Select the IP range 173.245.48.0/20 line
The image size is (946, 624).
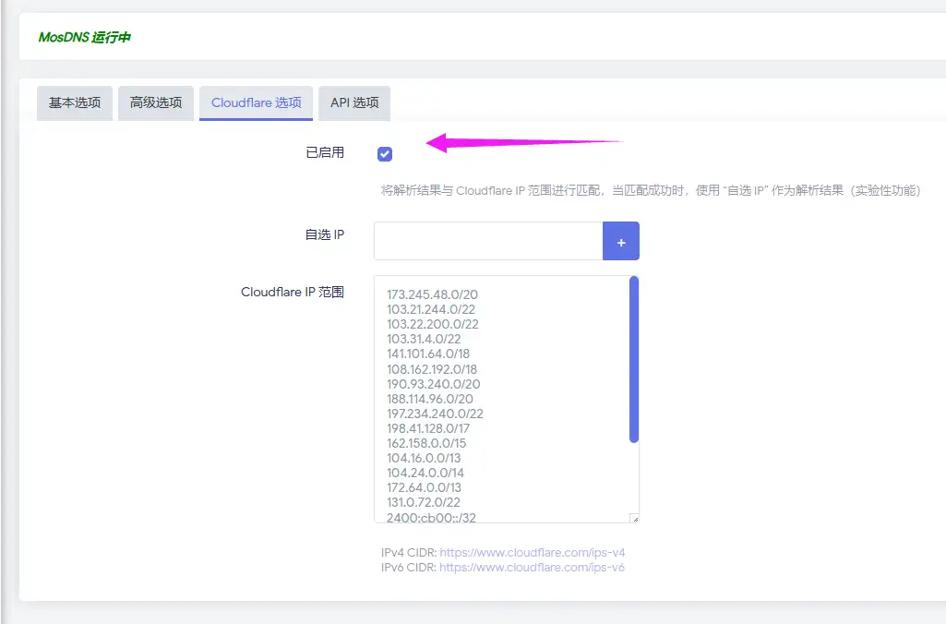(434, 294)
